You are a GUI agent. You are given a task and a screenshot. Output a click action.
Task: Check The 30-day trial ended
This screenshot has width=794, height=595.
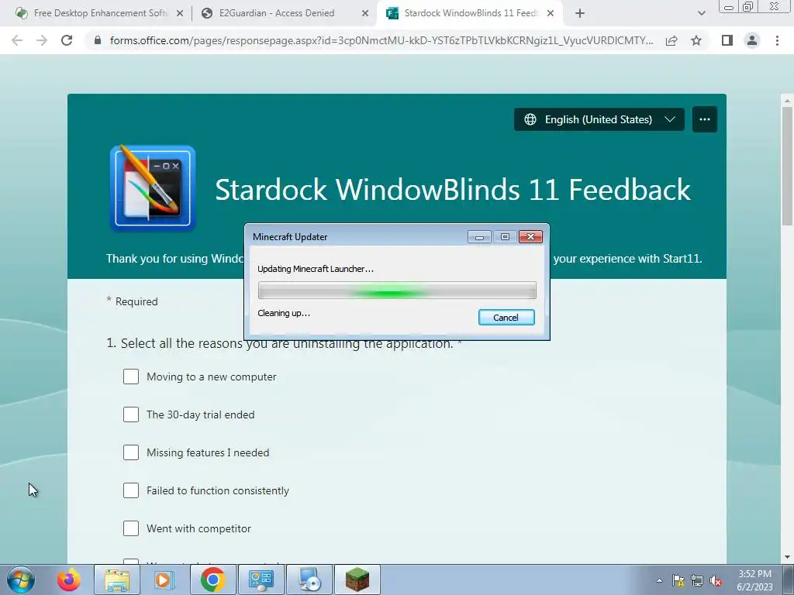[x=130, y=414]
